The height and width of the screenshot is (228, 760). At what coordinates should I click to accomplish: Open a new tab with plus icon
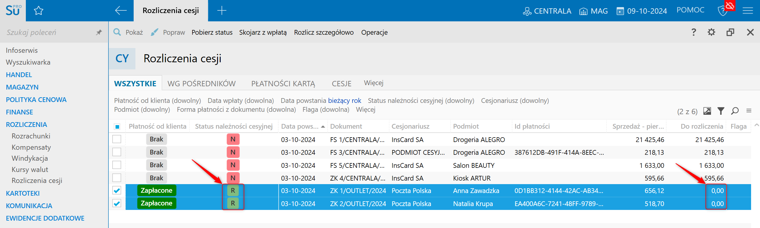click(222, 11)
